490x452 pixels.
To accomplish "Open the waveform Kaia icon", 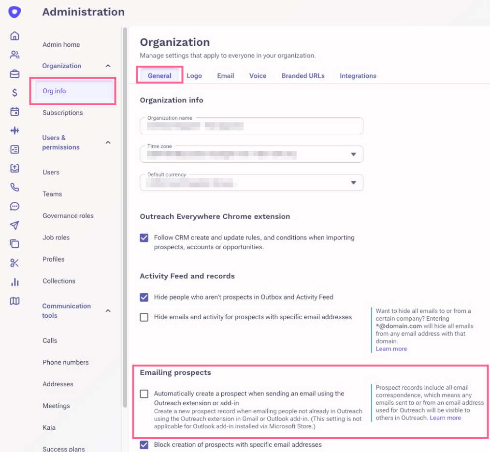I will [14, 130].
